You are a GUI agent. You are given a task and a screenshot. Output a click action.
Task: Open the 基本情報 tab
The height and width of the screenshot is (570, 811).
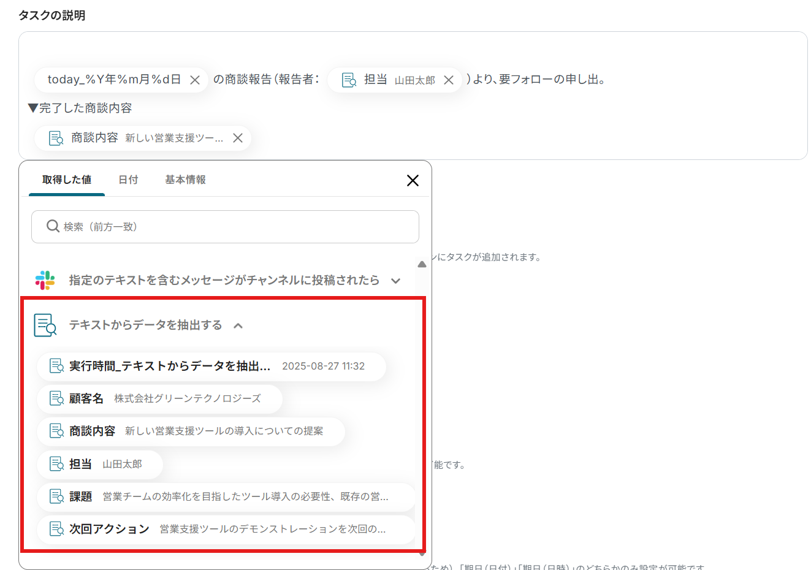(185, 180)
